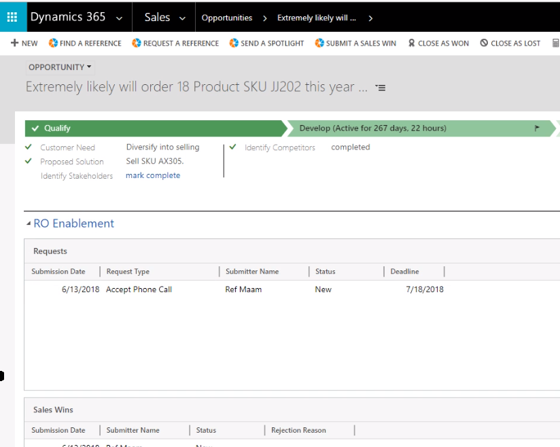Image resolution: width=560 pixels, height=447 pixels.
Task: Click the Sales Wins grid title
Action: point(53,410)
